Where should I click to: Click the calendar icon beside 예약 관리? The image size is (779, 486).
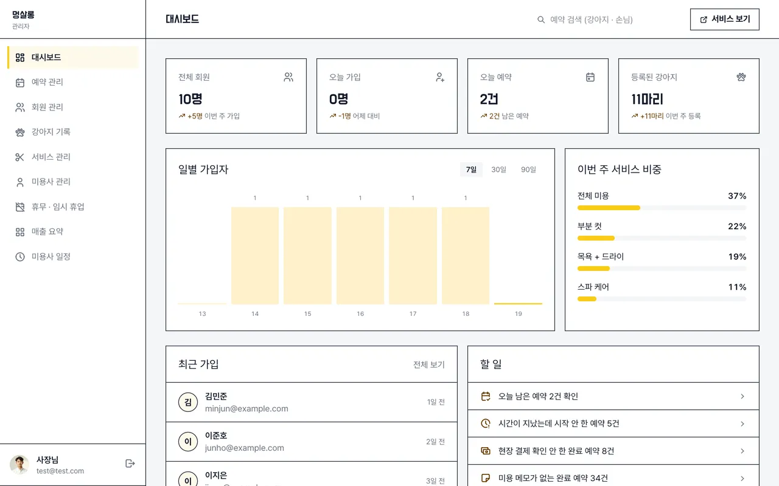pyautogui.click(x=20, y=83)
